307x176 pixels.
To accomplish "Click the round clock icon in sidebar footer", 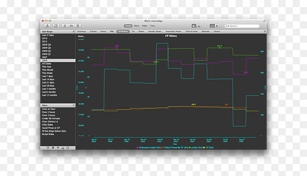I will pos(68,148).
